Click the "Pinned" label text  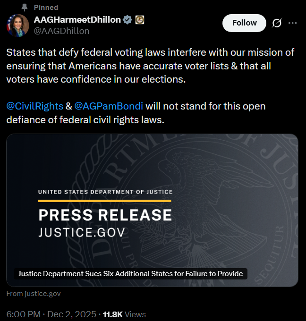tap(46, 8)
